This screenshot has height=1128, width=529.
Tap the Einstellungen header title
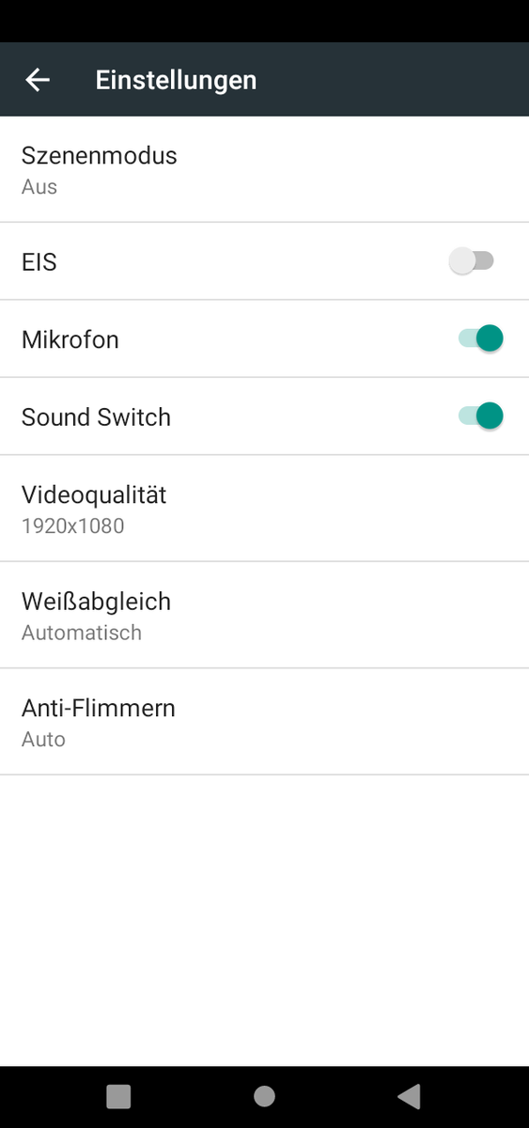click(x=176, y=80)
